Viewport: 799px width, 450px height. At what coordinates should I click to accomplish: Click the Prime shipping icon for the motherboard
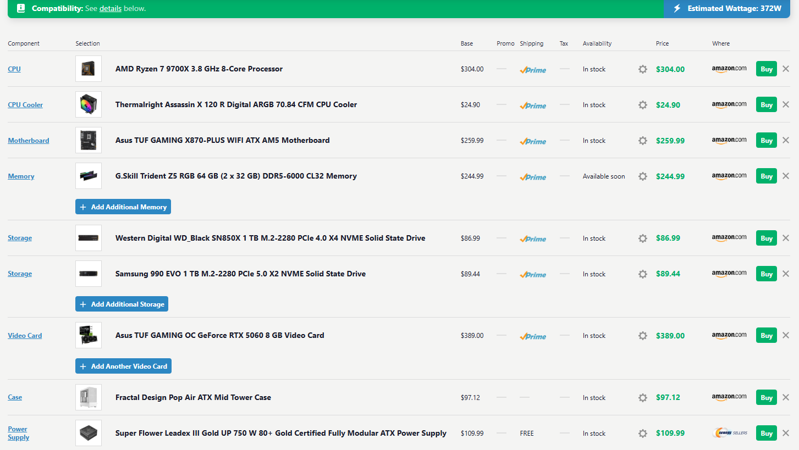[x=533, y=141]
